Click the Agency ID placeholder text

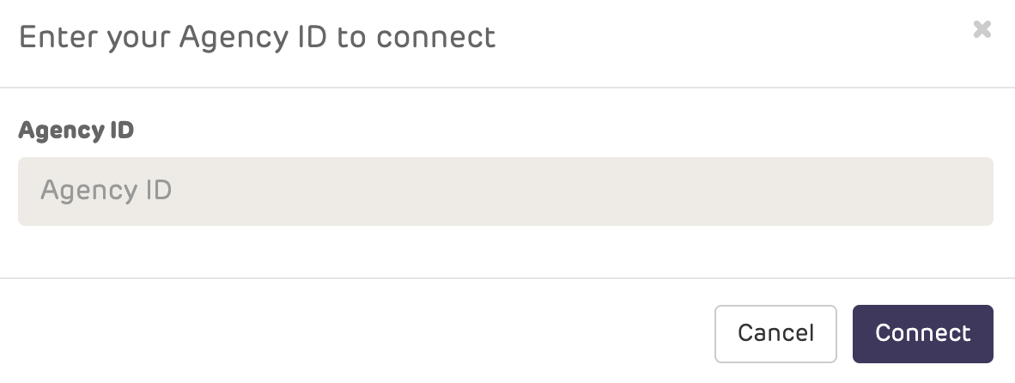tap(106, 191)
